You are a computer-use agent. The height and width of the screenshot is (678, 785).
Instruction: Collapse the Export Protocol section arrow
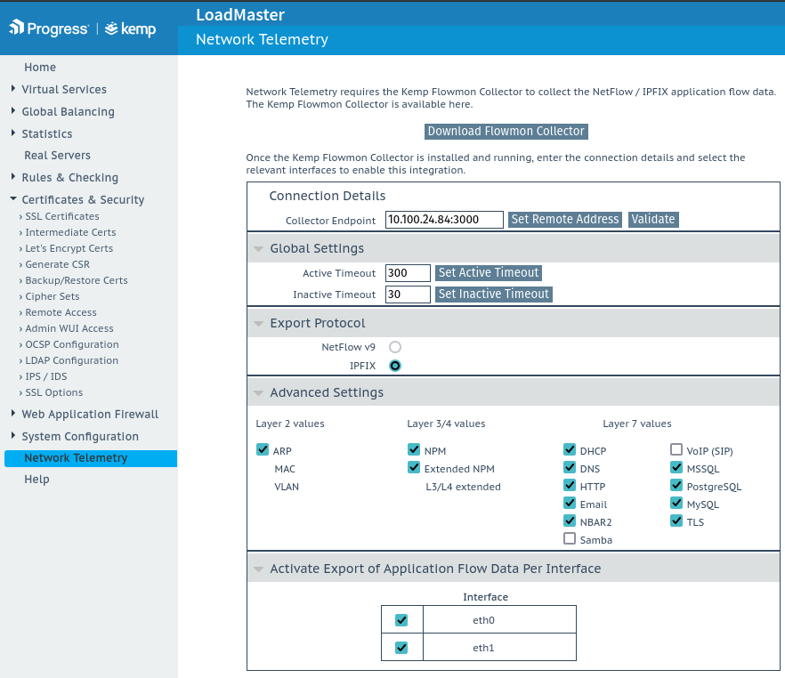coord(258,324)
